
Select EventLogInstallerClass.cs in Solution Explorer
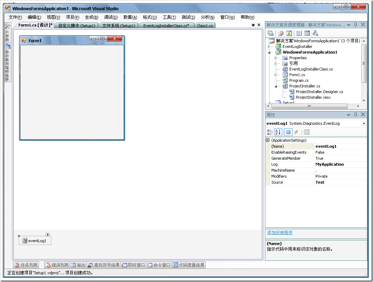tap(311, 69)
